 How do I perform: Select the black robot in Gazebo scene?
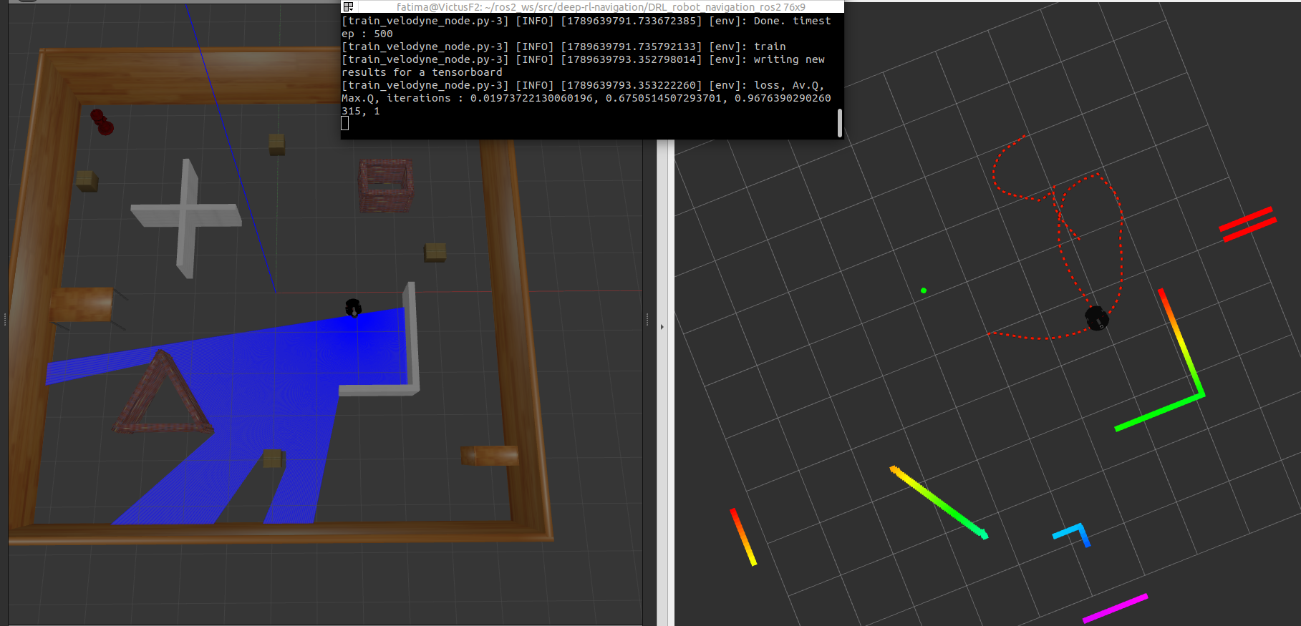point(353,308)
